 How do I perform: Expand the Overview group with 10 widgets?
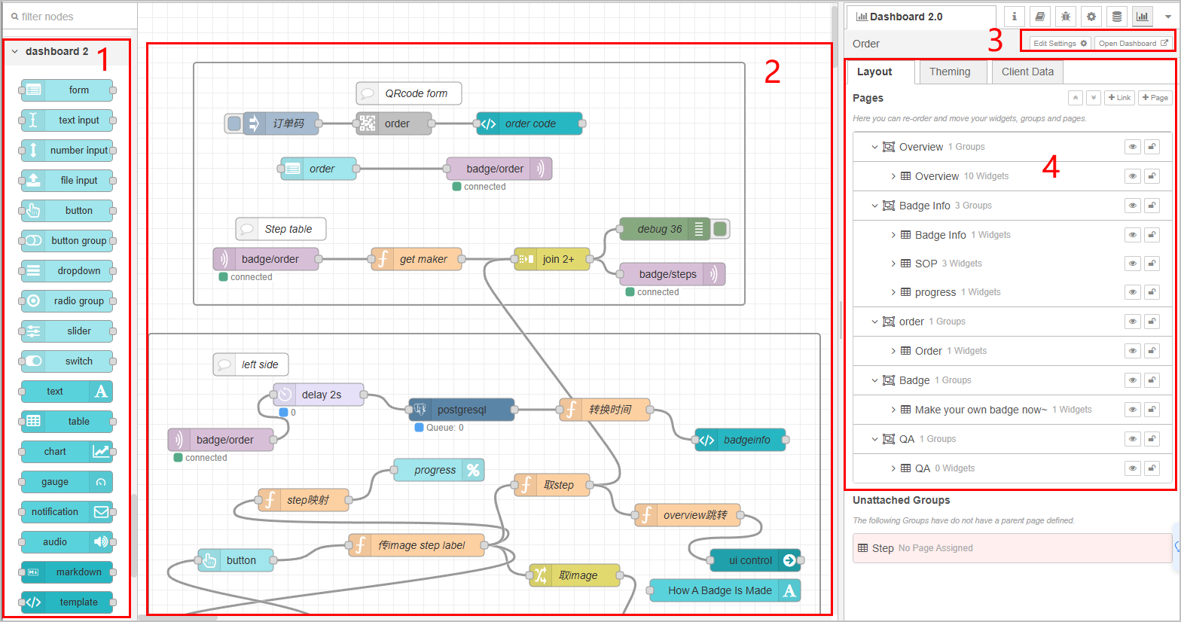[893, 176]
